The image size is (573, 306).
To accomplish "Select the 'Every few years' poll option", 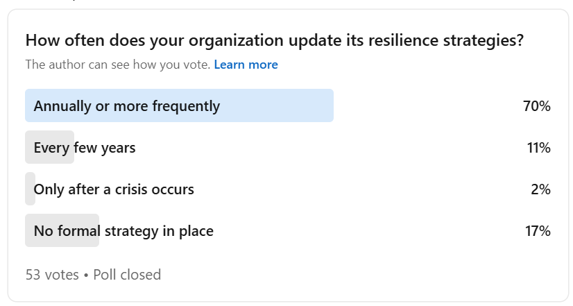I will [85, 148].
